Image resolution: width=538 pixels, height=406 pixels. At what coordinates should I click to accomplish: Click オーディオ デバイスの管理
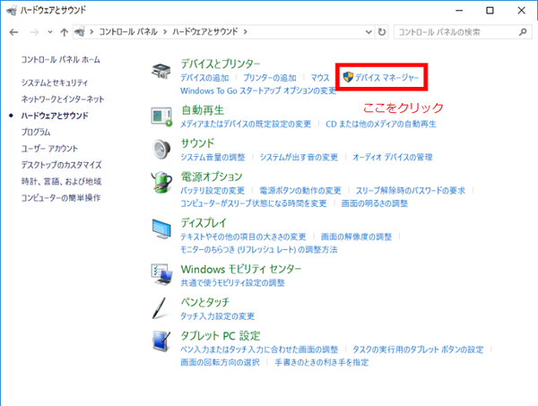point(393,158)
